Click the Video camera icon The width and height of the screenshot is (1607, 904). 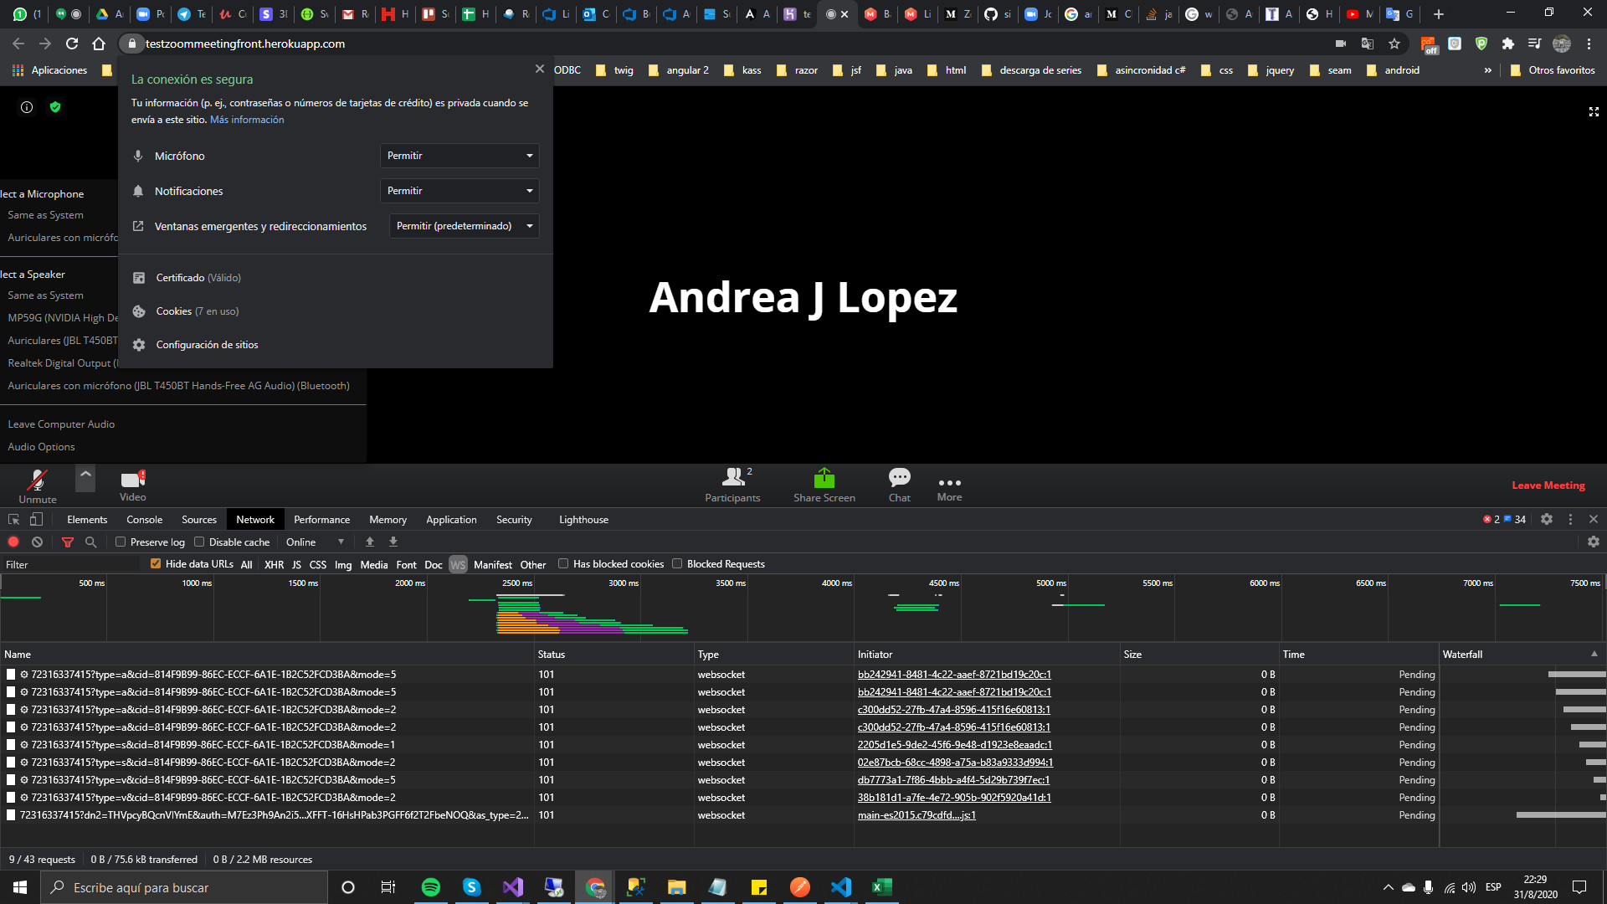[132, 480]
